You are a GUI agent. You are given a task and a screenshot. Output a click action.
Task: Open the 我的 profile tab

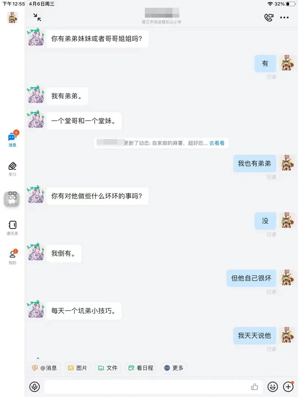click(x=12, y=257)
